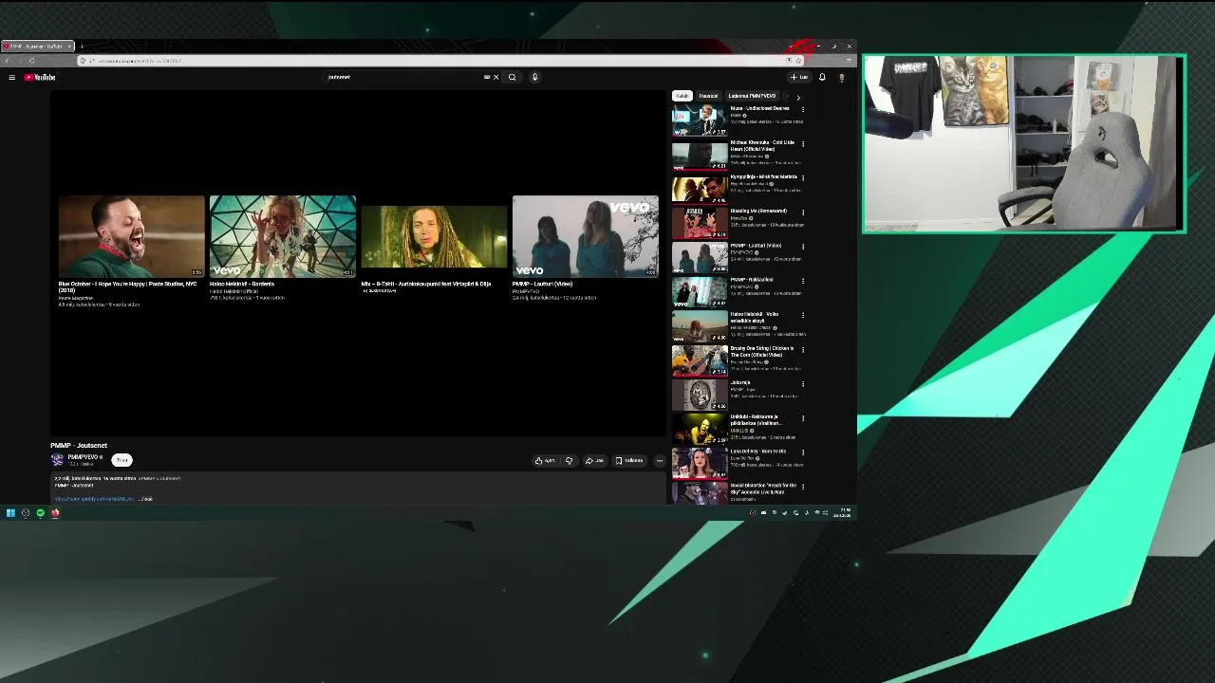Image resolution: width=1215 pixels, height=683 pixels.
Task: Click the Unikkubi sidebar thumbnail
Action: [x=700, y=429]
